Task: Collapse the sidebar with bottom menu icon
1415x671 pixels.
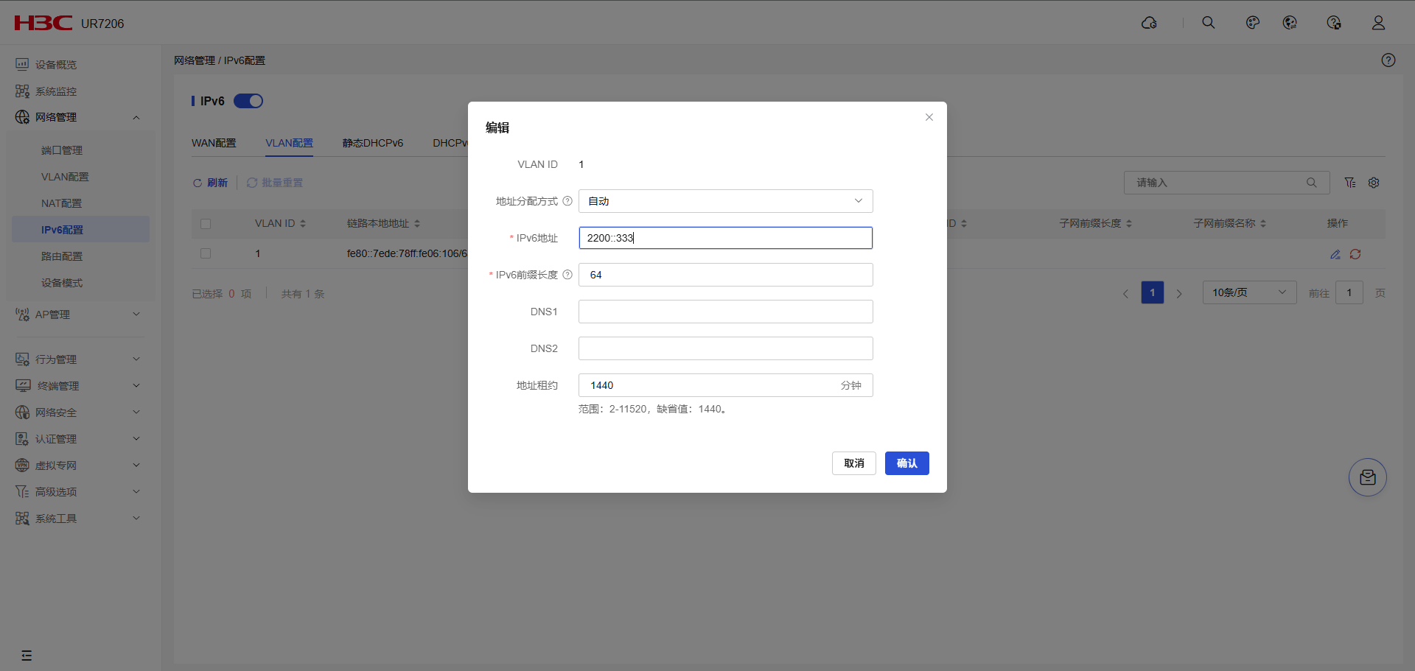Action: pyautogui.click(x=27, y=656)
